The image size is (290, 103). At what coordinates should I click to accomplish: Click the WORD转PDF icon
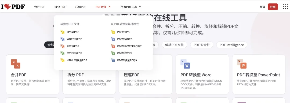[x=62, y=39]
